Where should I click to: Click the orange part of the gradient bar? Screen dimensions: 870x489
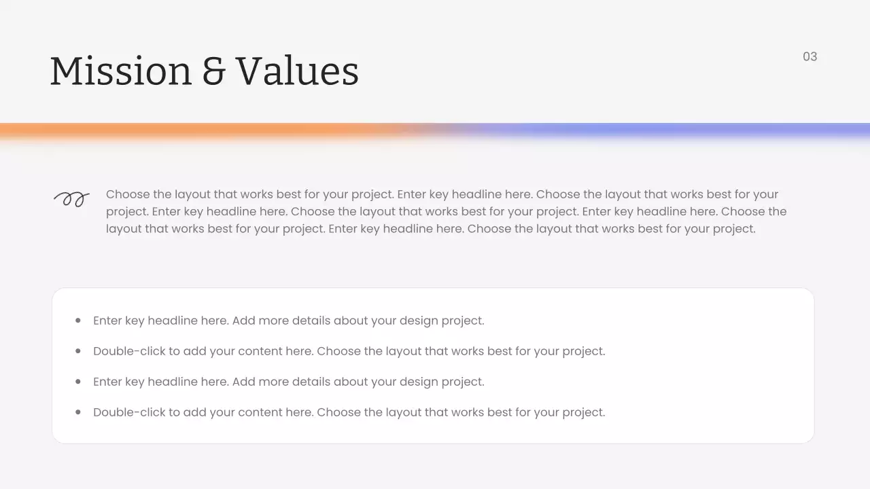[204, 130]
